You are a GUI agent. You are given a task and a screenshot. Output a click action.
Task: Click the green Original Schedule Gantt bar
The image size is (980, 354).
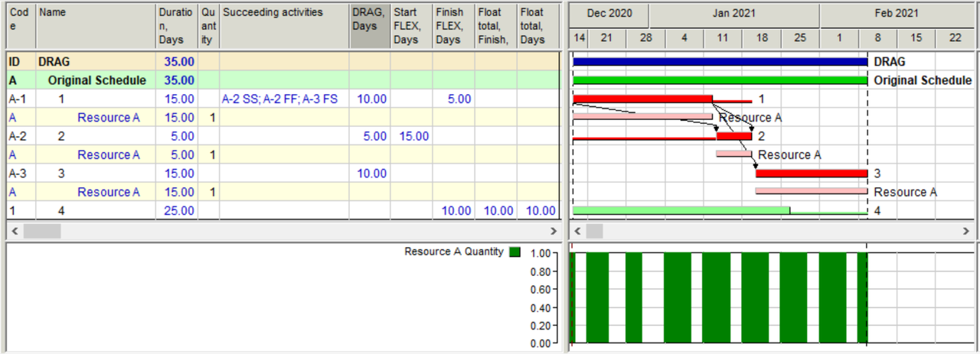(x=720, y=80)
